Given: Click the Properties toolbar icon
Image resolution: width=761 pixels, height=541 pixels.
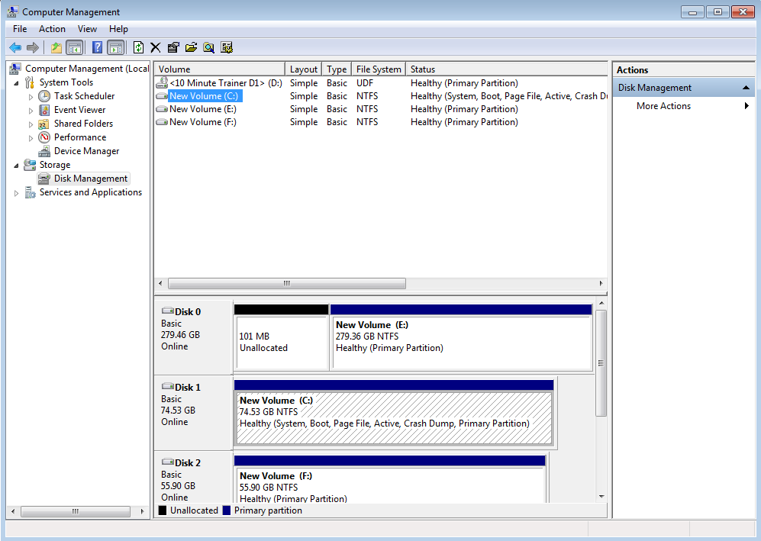Looking at the screenshot, I should 173,47.
